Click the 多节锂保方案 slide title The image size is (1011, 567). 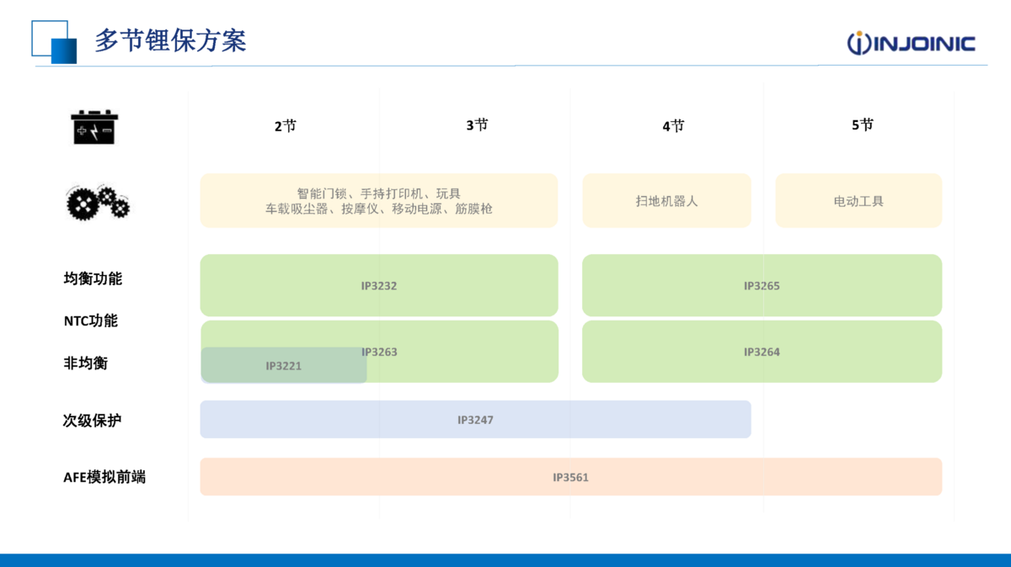click(x=170, y=40)
